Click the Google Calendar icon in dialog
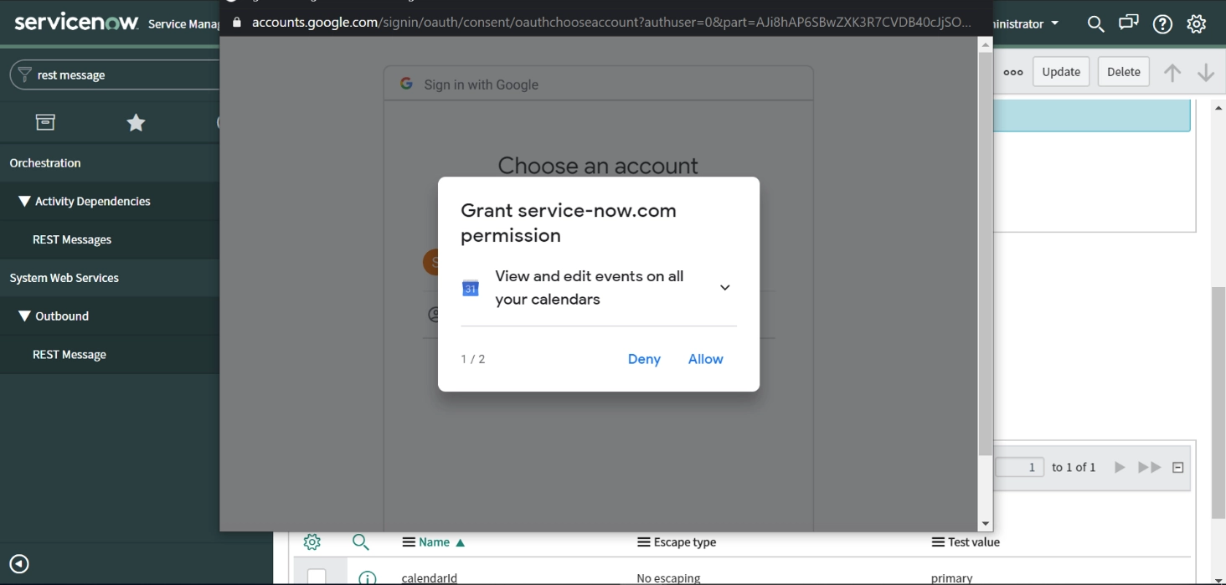The width and height of the screenshot is (1226, 585). (471, 288)
